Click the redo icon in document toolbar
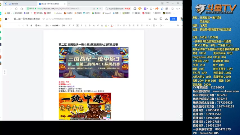 click(23, 25)
